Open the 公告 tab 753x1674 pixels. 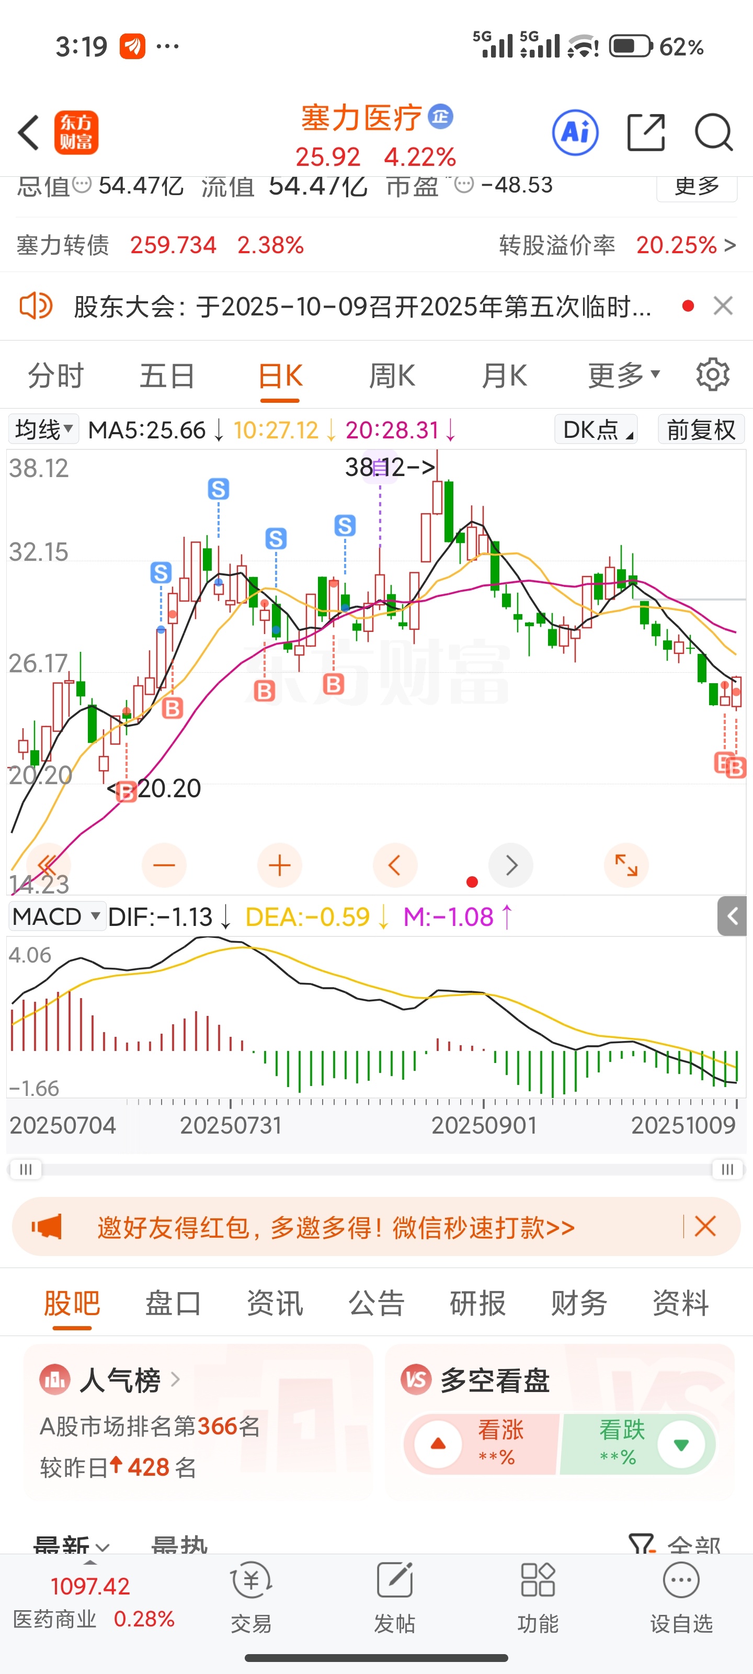(x=376, y=1303)
